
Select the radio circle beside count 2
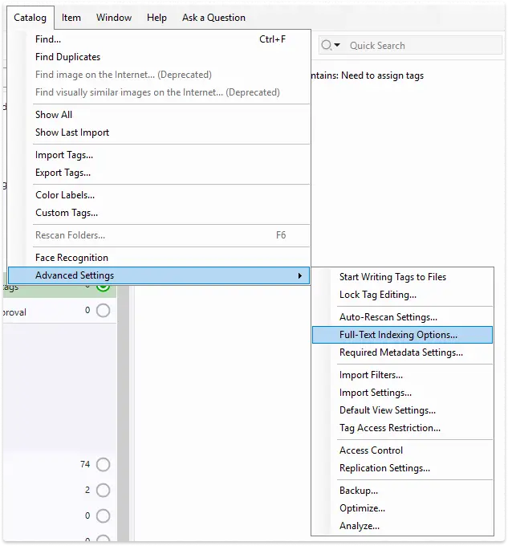103,490
